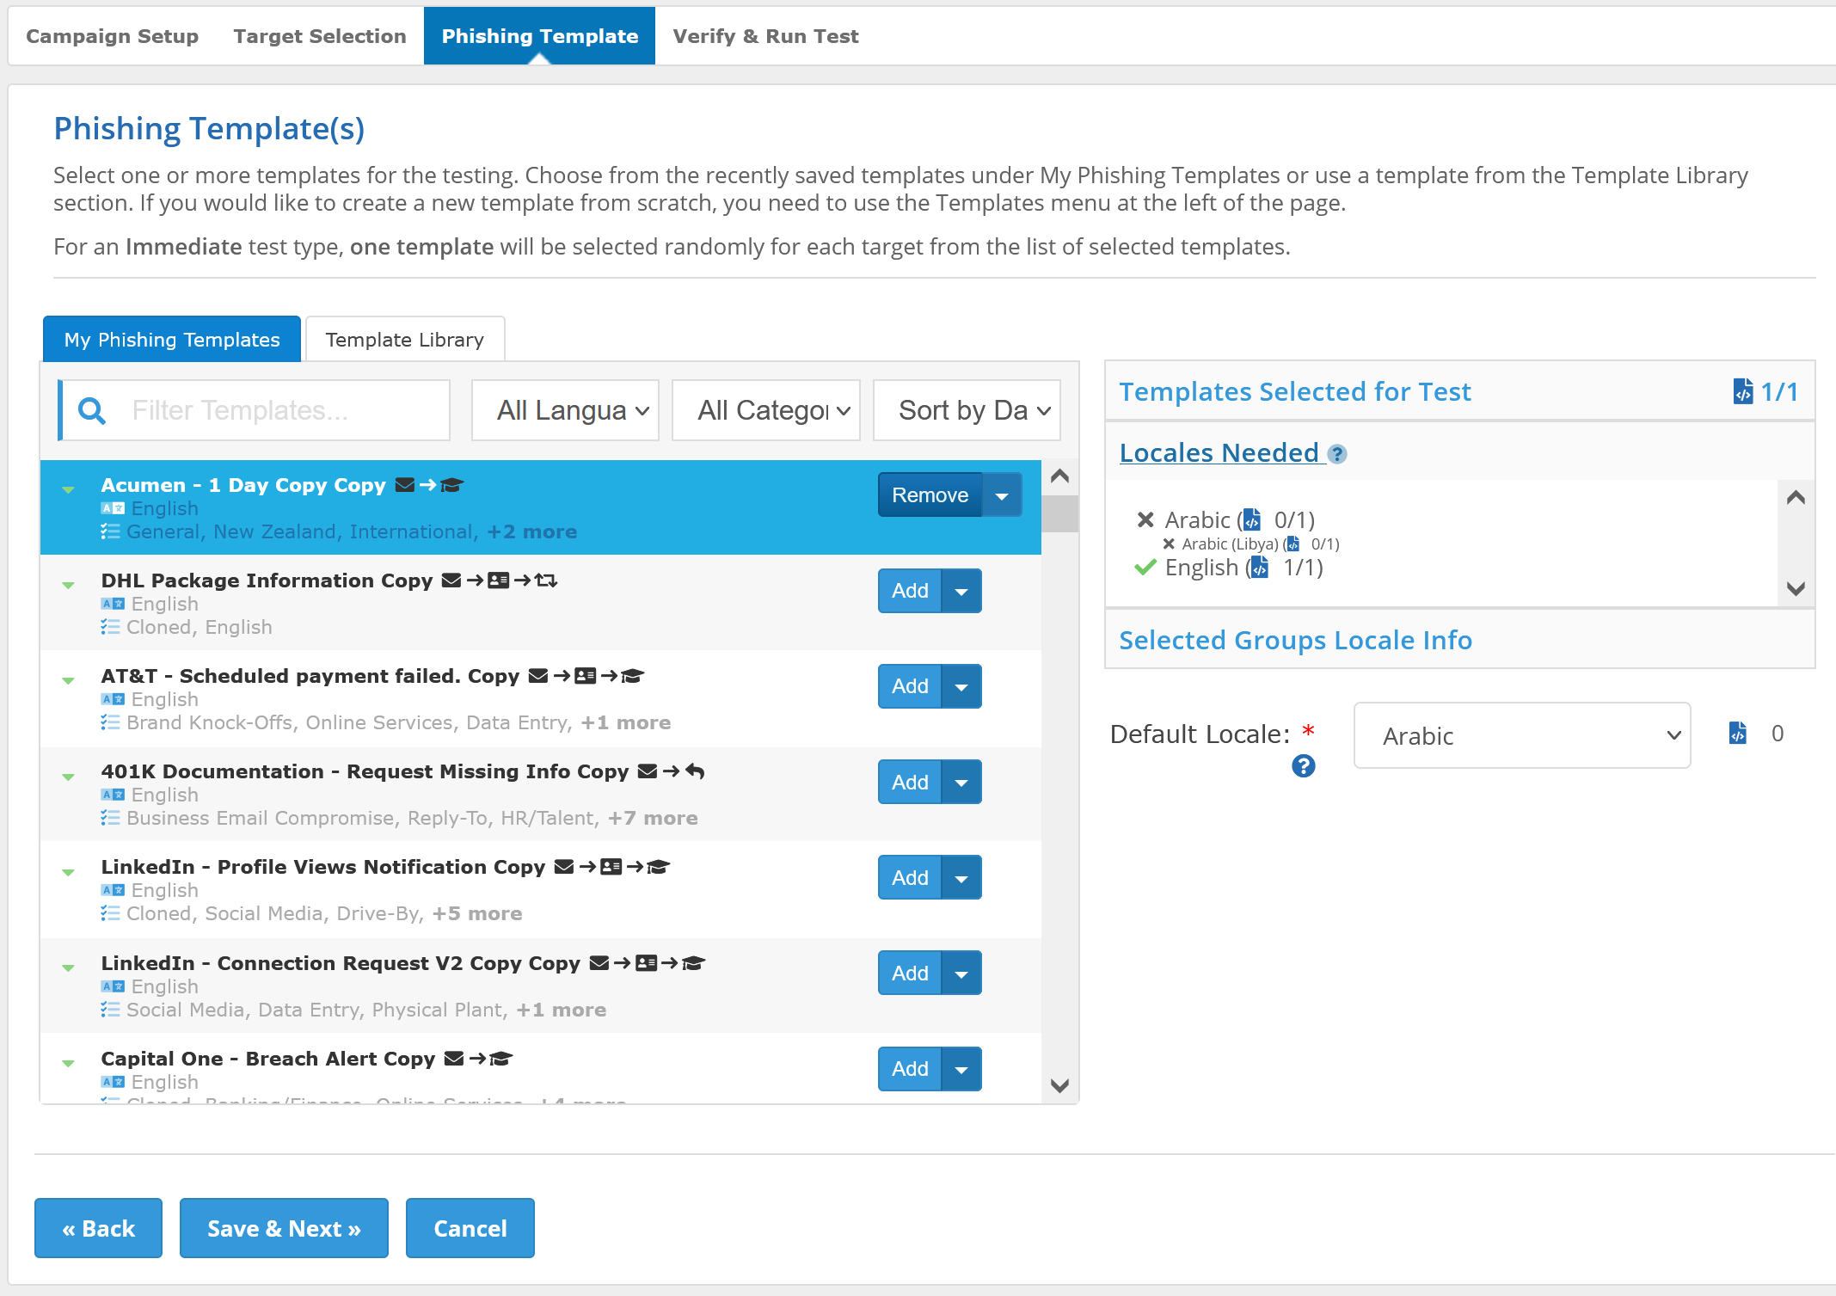1836x1296 pixels.
Task: Click the graduation cap icon on Acumen row
Action: pyautogui.click(x=452, y=485)
